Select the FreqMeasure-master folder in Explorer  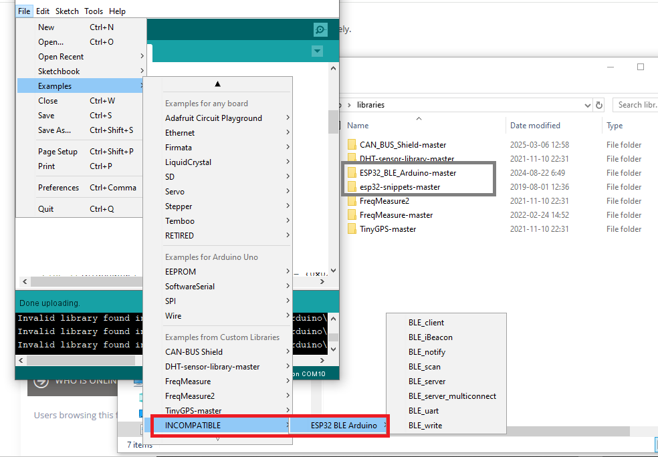tap(396, 215)
